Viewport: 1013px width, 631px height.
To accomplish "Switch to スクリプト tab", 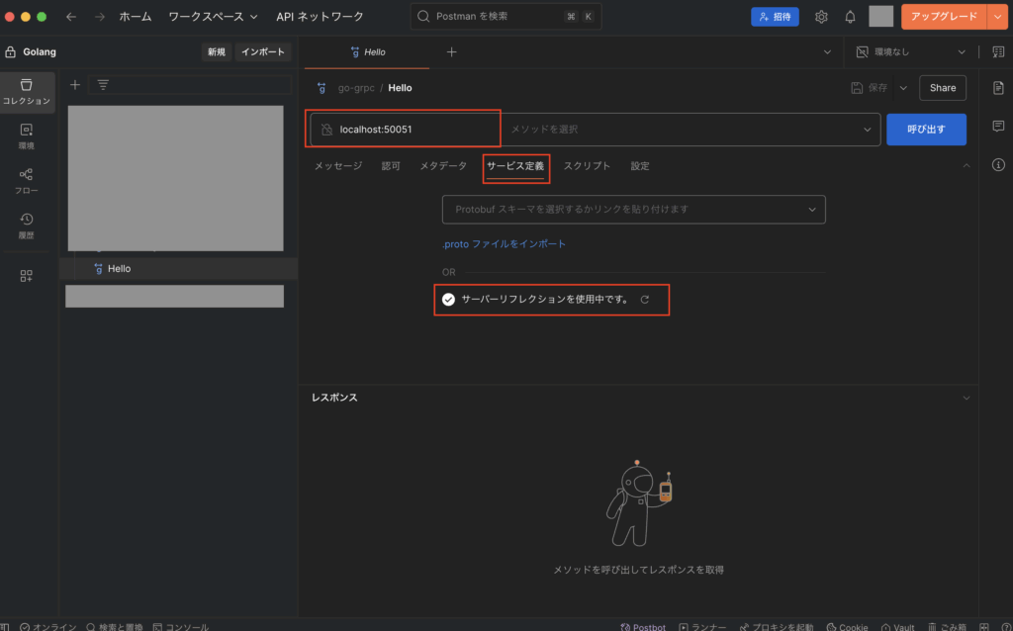I will (588, 166).
